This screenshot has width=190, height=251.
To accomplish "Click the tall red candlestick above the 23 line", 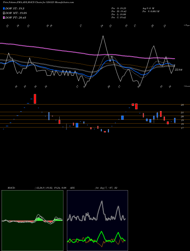I will coord(35,99).
